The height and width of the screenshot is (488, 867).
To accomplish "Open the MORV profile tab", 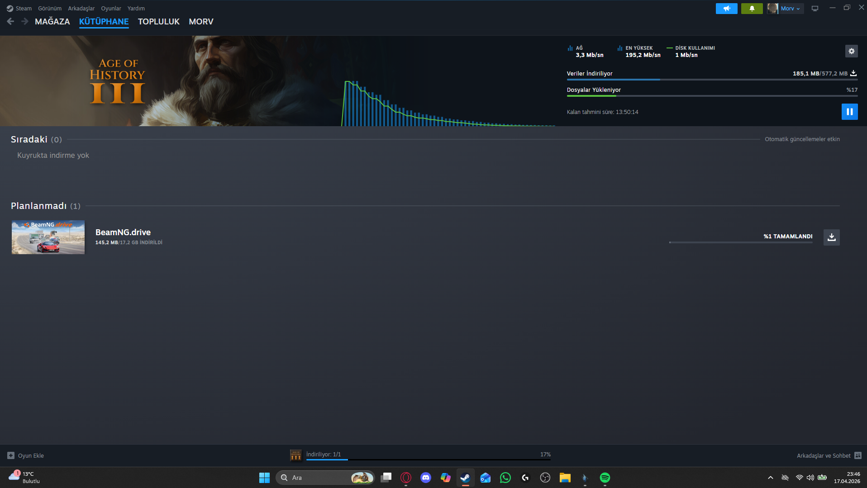I will coord(201,21).
